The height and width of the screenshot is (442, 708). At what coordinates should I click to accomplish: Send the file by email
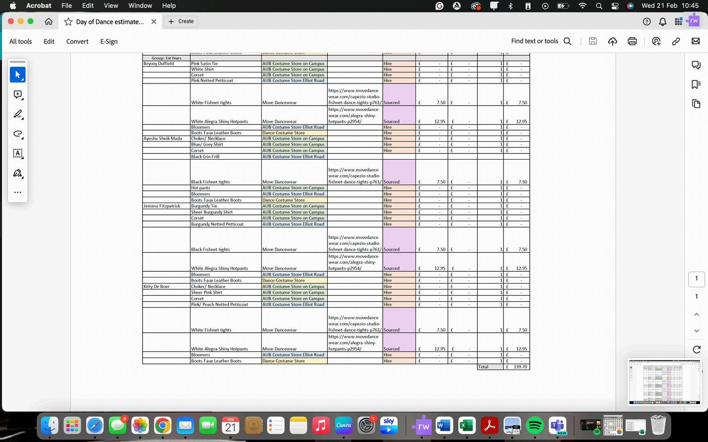coord(696,41)
